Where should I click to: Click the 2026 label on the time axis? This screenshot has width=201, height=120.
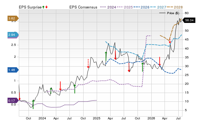coord(151,118)
